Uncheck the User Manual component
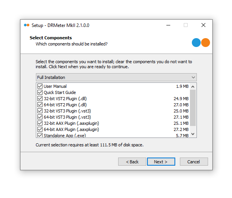This screenshot has height=198, width=232. point(40,86)
